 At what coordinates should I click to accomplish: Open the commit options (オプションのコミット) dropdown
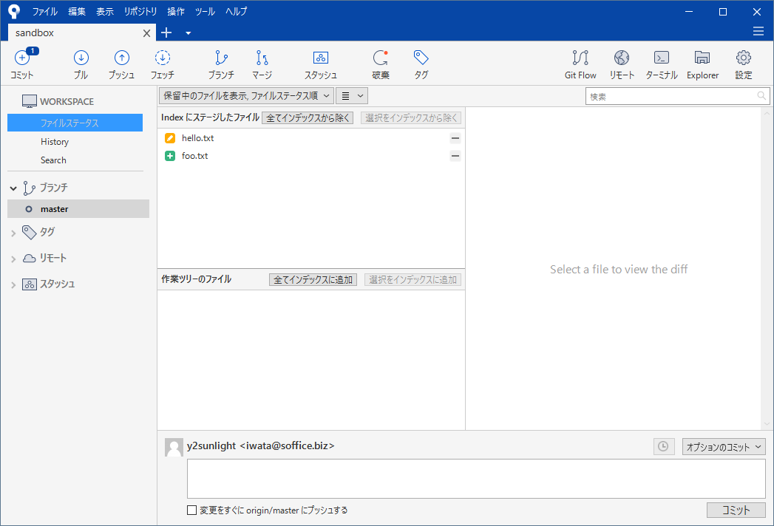click(x=723, y=446)
